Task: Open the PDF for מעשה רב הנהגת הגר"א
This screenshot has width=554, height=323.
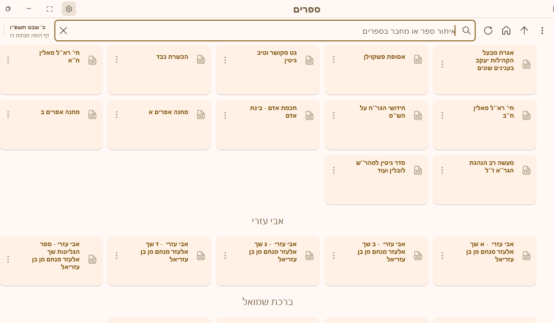Action: (x=527, y=170)
